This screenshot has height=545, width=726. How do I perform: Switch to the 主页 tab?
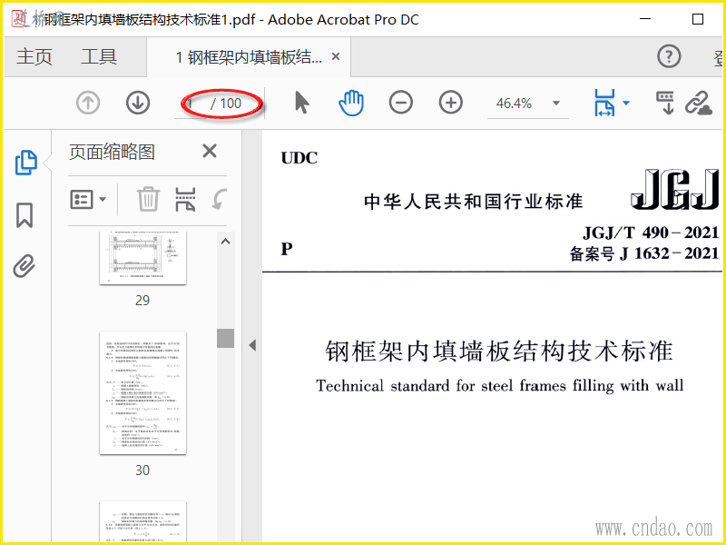pos(34,57)
